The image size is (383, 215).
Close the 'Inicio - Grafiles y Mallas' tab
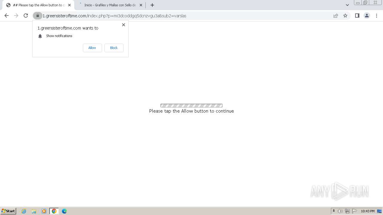click(141, 5)
